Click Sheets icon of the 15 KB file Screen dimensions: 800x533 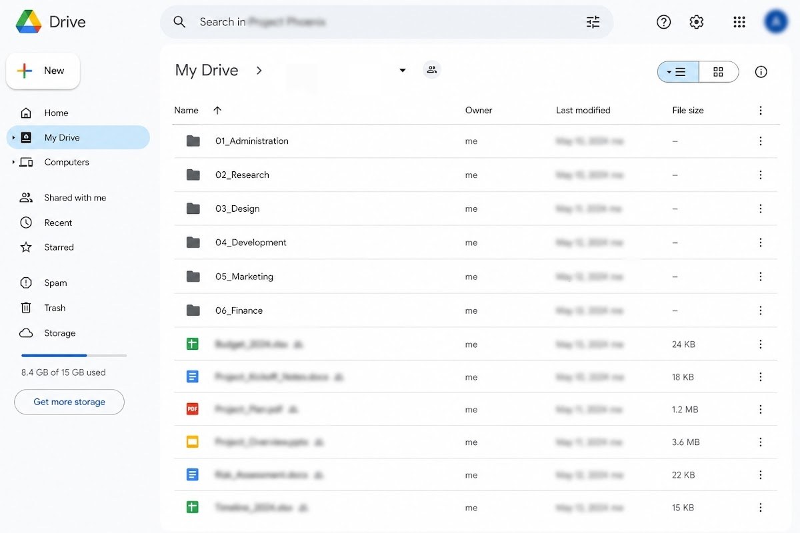[x=193, y=507]
